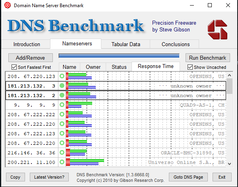
Task: Select the IP address 181.213.132.2
Action: click(31, 95)
